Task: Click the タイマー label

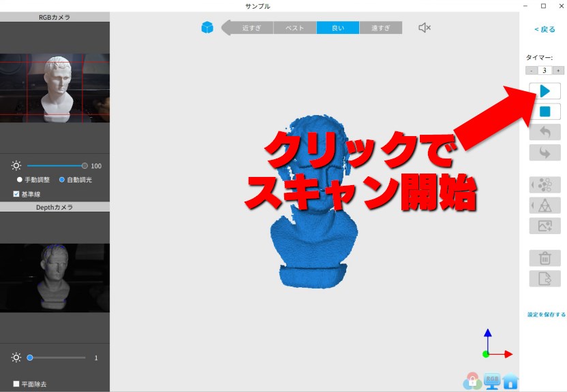Action: pyautogui.click(x=539, y=57)
